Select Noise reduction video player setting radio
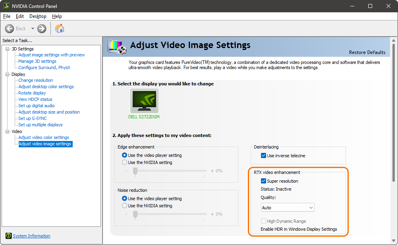Viewport: 398px width, 245px height. pyautogui.click(x=124, y=199)
